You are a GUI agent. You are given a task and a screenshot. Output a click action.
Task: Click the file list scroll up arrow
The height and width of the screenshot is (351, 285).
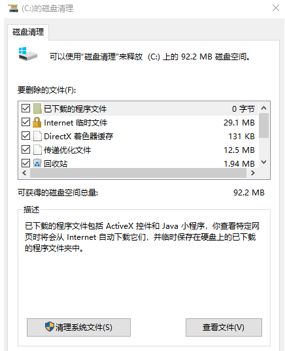[x=263, y=108]
